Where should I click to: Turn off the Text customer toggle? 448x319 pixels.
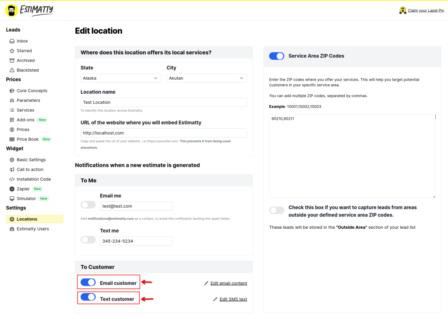88,297
